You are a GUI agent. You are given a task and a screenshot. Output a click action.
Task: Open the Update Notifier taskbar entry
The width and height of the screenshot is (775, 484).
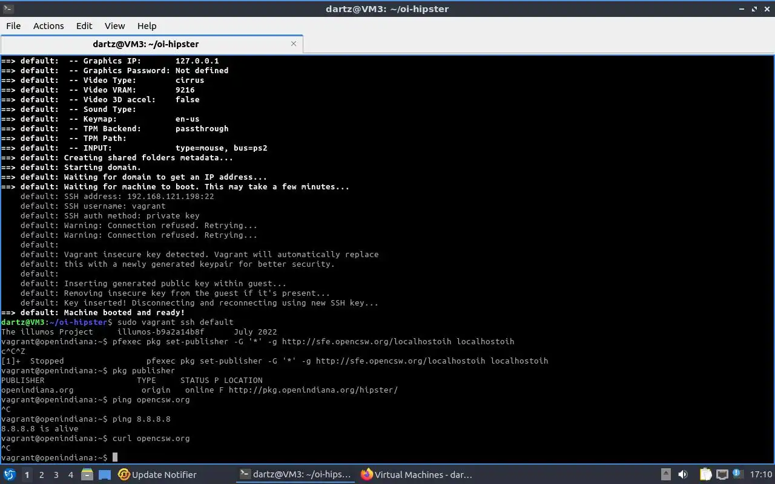[x=157, y=475]
